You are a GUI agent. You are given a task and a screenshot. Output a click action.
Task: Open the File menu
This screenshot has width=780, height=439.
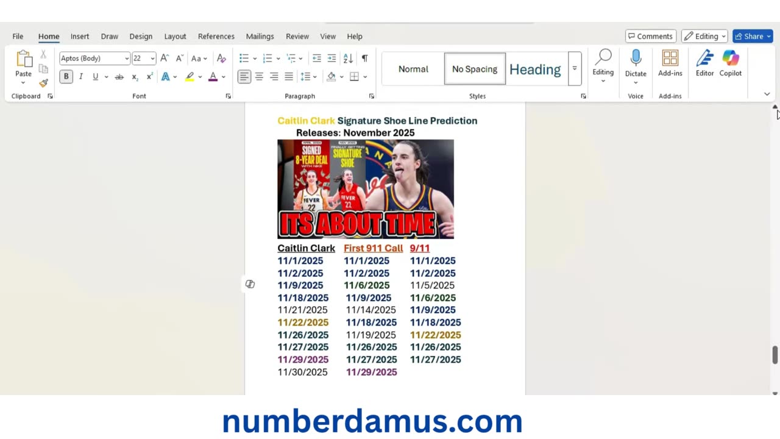tap(18, 37)
